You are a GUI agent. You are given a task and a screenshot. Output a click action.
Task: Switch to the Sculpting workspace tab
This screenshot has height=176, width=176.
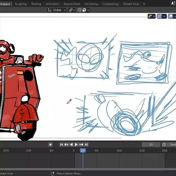pyautogui.click(x=21, y=4)
